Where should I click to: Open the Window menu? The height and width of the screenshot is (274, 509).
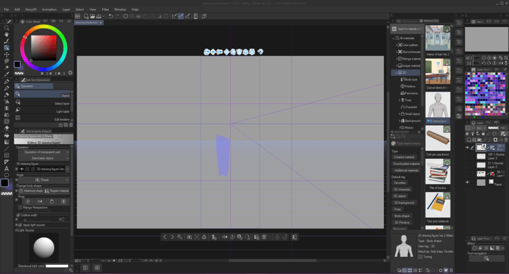(x=120, y=10)
